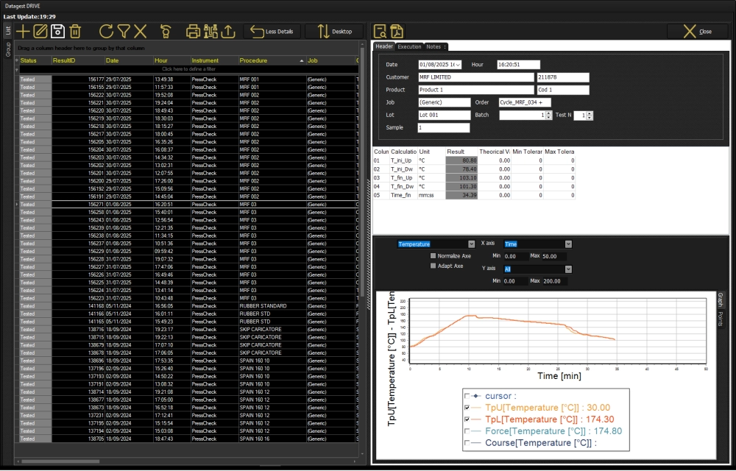Click the filter funnel icon
The image size is (736, 471).
pos(124,31)
